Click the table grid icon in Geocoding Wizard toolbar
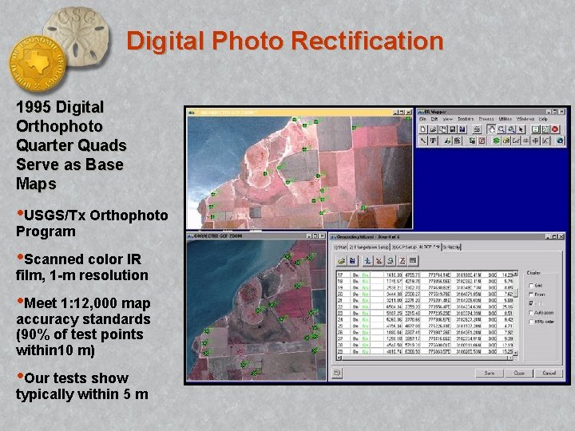This screenshot has height=431, width=575. (414, 260)
